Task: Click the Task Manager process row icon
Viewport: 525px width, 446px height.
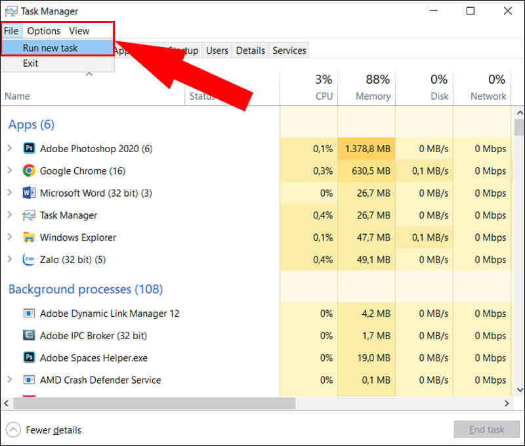Action: pyautogui.click(x=29, y=215)
